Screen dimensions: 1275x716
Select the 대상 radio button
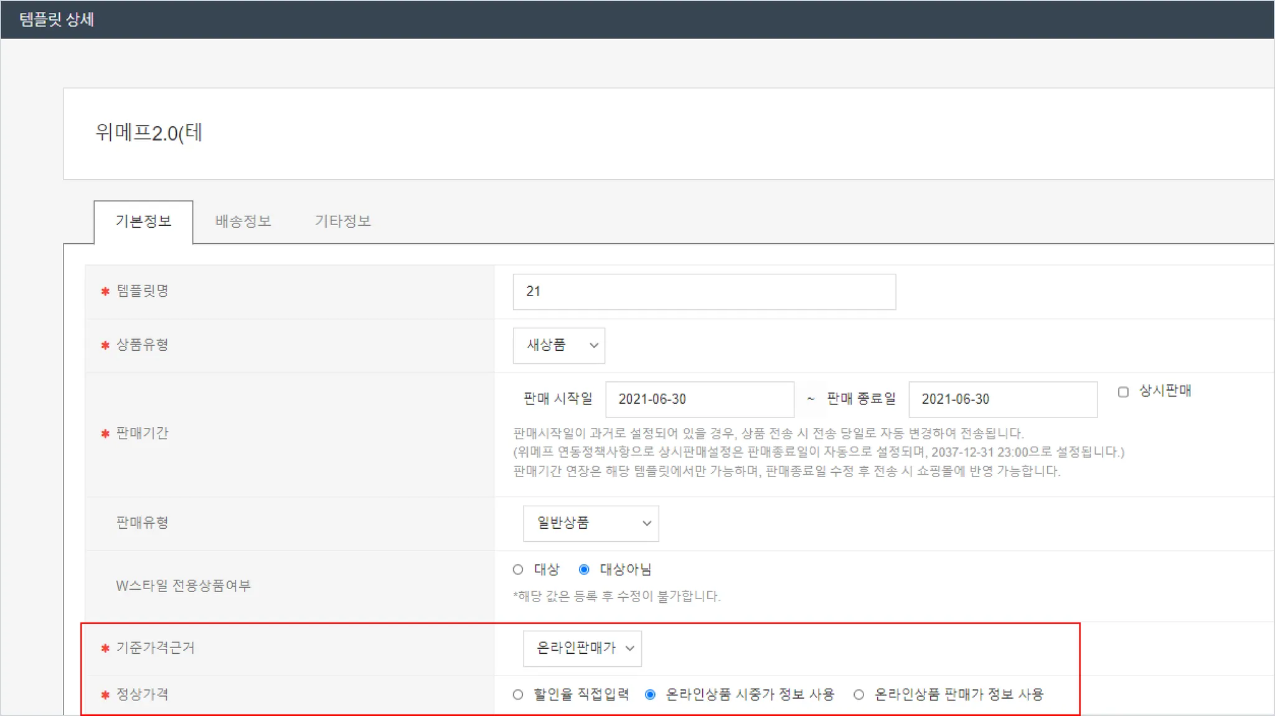518,570
